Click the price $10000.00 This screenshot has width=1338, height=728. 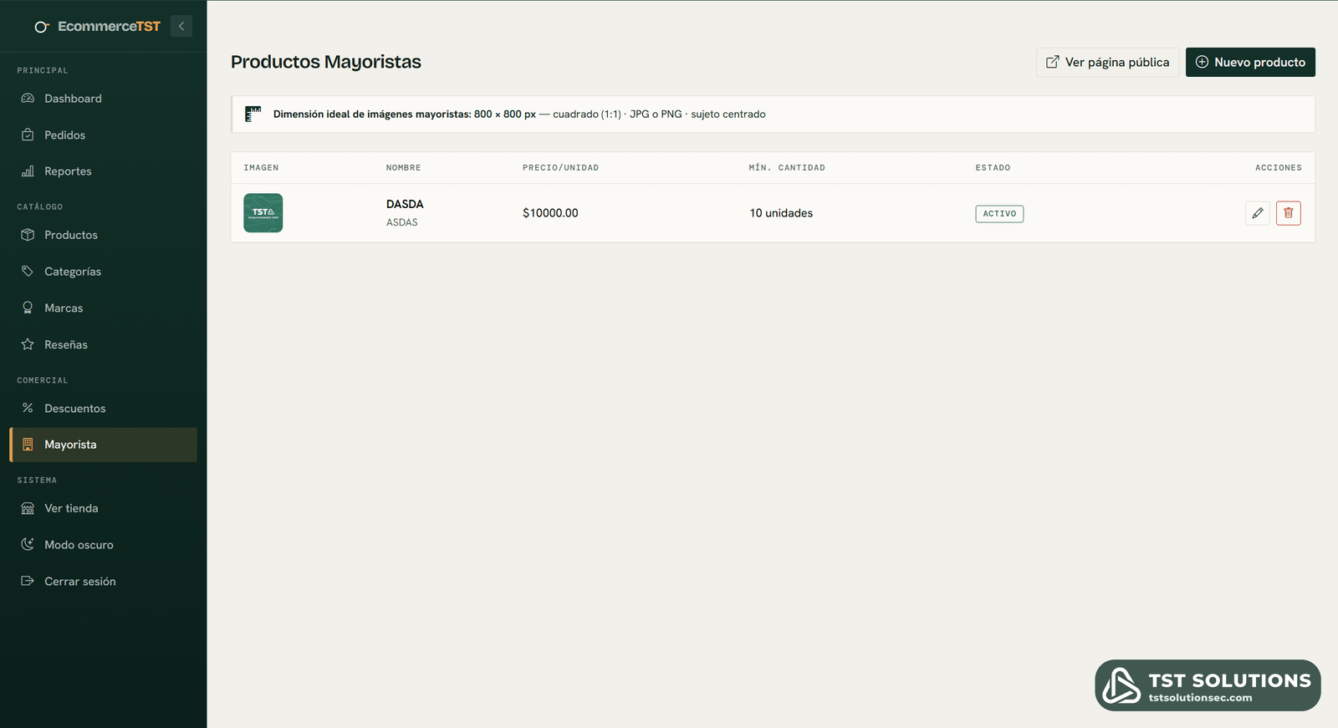(550, 213)
